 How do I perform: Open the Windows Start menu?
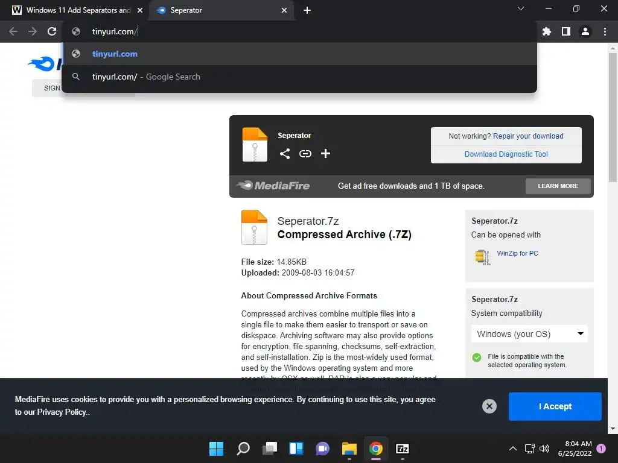216,449
